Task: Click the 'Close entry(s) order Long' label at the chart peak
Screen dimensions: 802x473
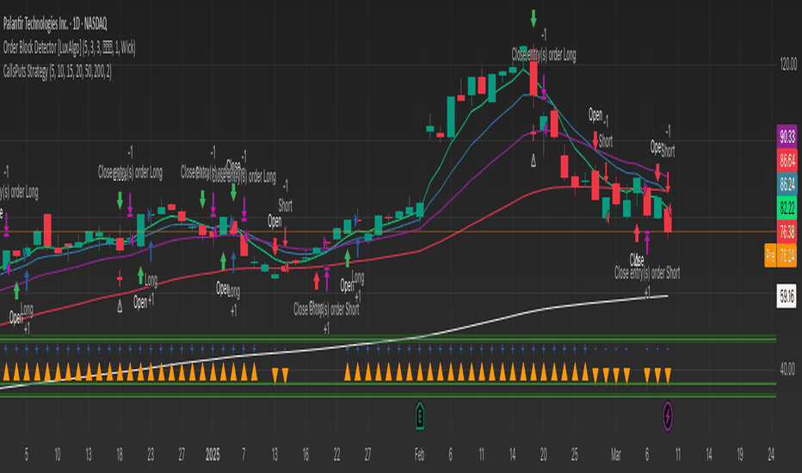Action: click(x=544, y=55)
